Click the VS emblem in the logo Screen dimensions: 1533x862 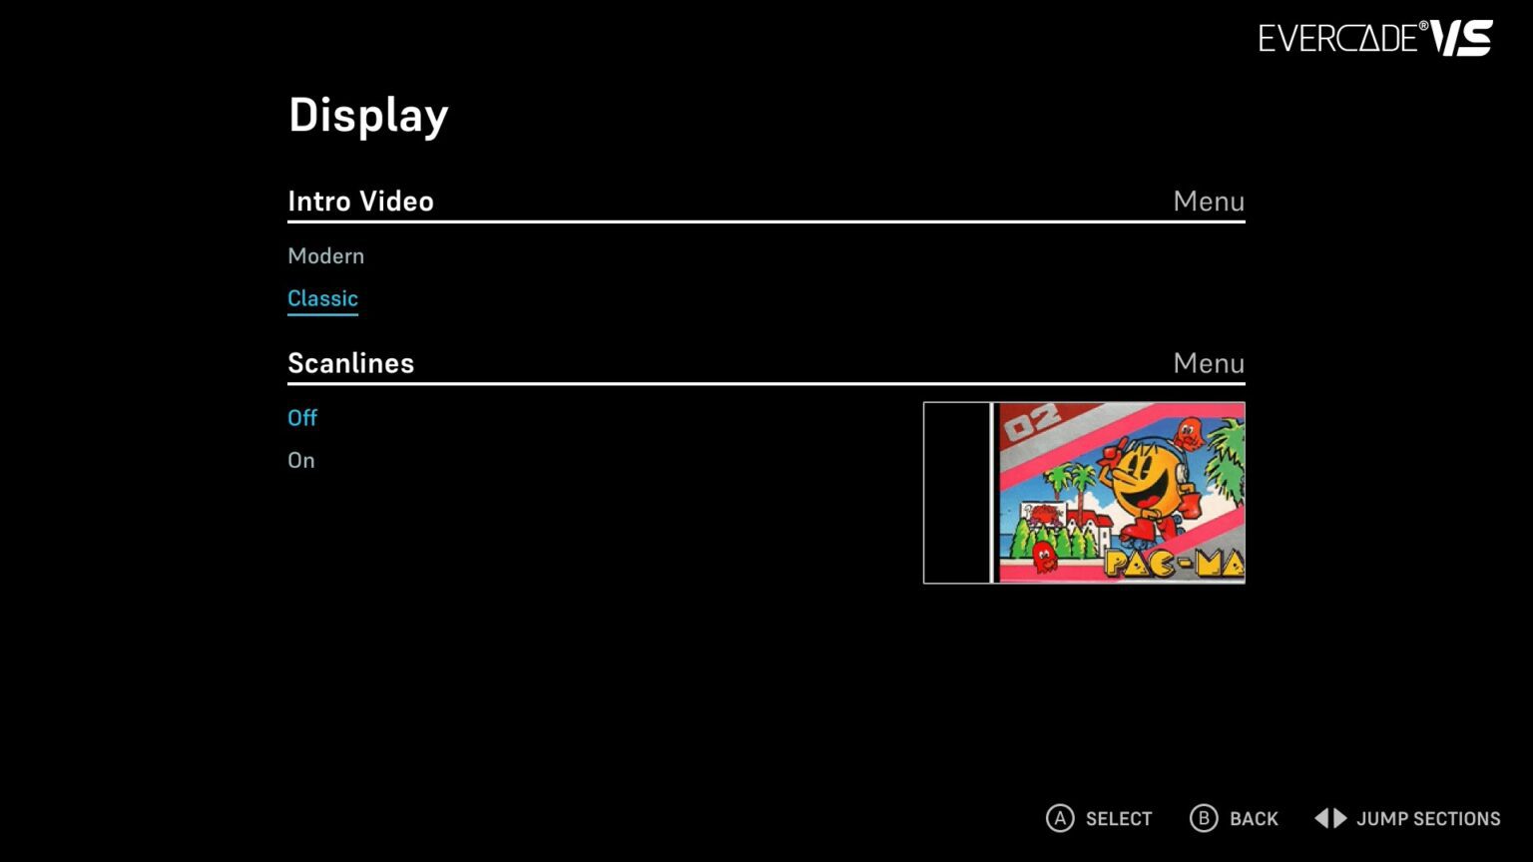pyautogui.click(x=1461, y=38)
